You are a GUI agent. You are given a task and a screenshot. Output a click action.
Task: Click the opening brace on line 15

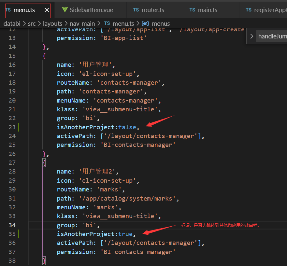click(x=44, y=56)
